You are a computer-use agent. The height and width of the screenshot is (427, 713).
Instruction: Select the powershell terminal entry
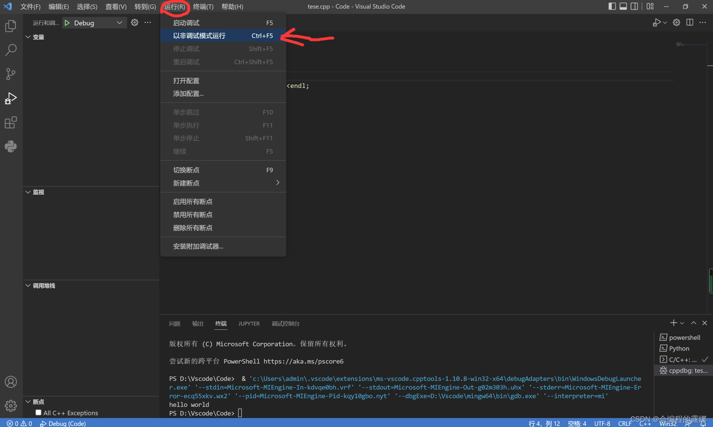tap(683, 337)
